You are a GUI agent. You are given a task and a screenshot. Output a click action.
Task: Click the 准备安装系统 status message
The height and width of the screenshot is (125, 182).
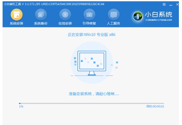click(94, 94)
